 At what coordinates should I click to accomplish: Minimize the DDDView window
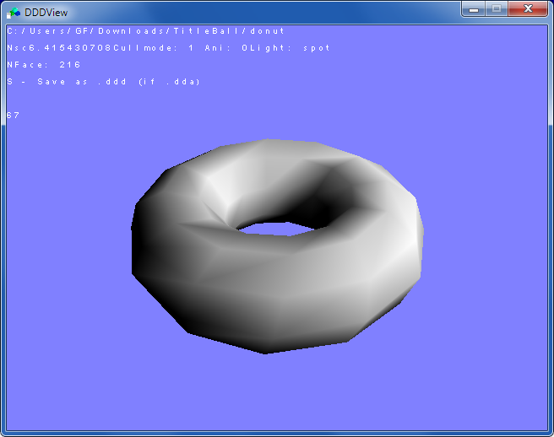pos(474,8)
